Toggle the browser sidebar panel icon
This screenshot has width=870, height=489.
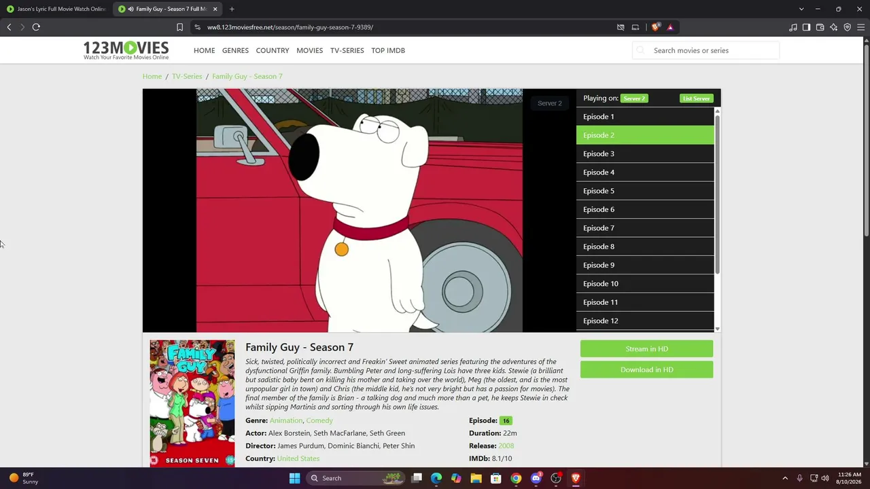(806, 27)
